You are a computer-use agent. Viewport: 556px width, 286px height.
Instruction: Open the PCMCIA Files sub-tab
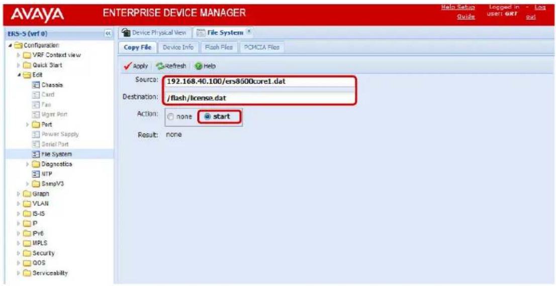[x=262, y=48]
